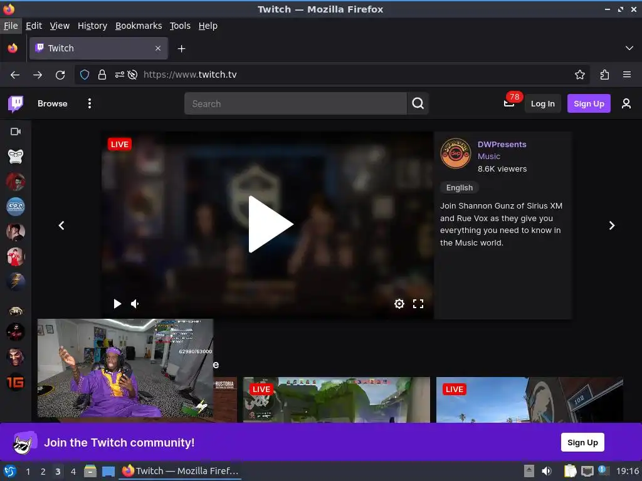Open the View menu
Viewport: 642px width, 481px height.
[x=60, y=26]
